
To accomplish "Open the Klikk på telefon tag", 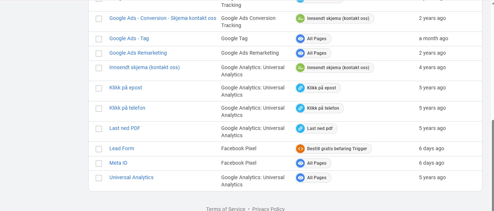I will point(127,108).
